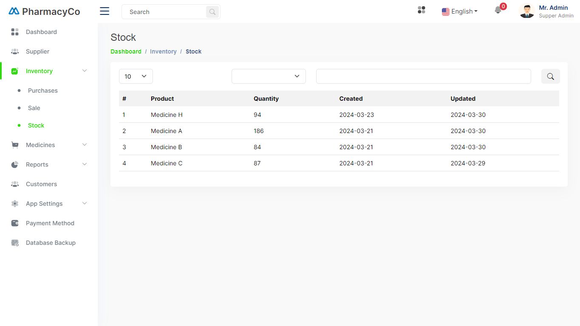Click the PharmacyCo logo
Screen dimensions: 580x326
pos(44,11)
